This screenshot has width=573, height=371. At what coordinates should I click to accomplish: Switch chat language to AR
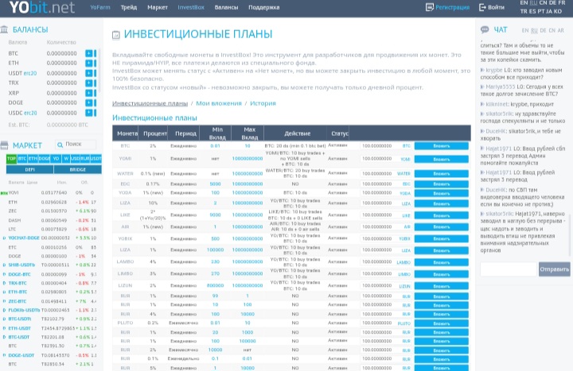tap(560, 30)
